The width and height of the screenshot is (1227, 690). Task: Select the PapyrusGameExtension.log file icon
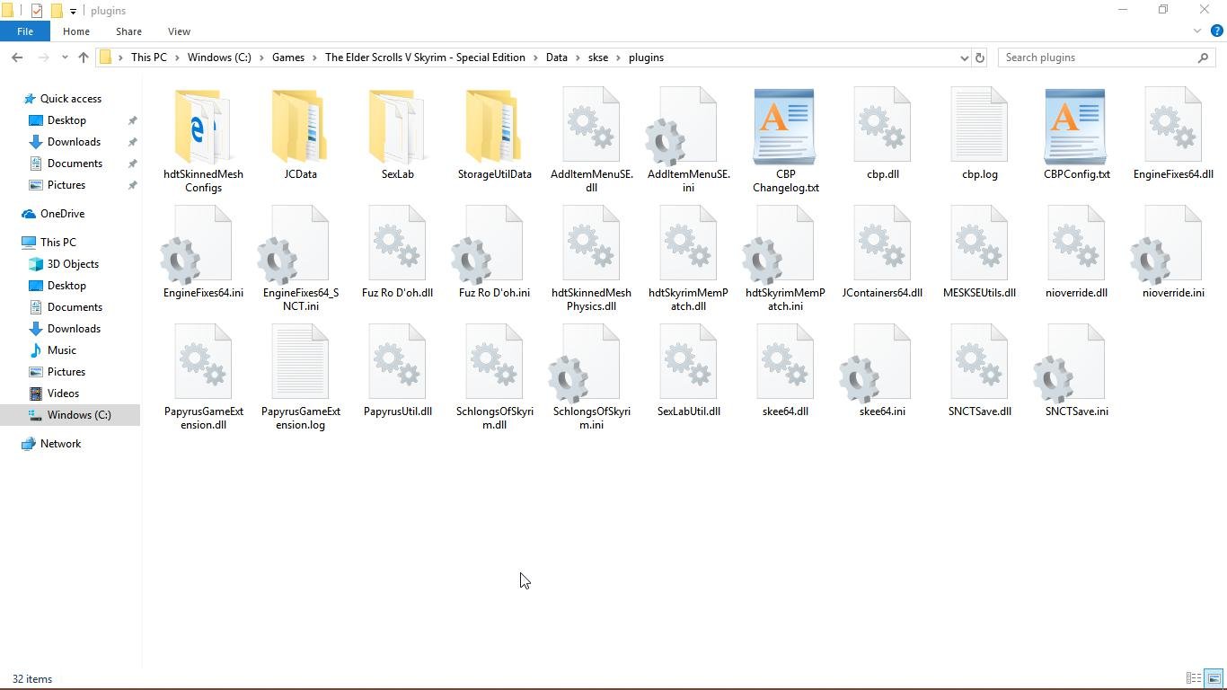coord(300,363)
